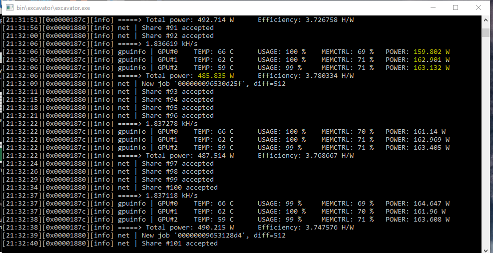Minimize the excavator console window
Image resolution: width=493 pixels, height=253 pixels.
click(433, 7)
